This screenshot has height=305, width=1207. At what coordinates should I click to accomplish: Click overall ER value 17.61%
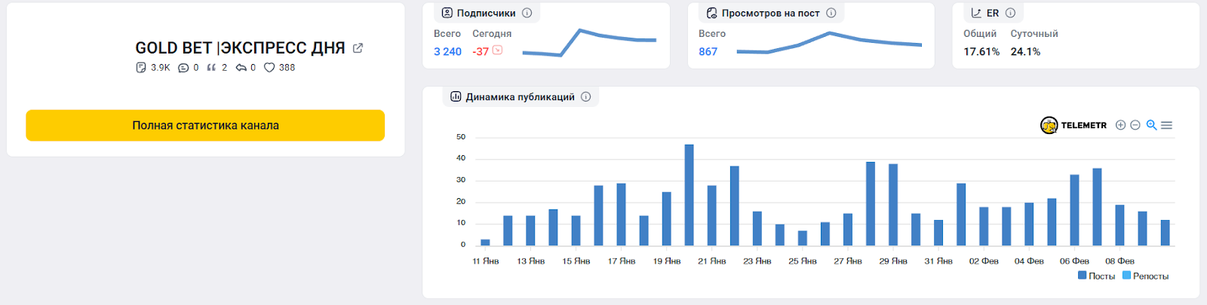tap(981, 52)
